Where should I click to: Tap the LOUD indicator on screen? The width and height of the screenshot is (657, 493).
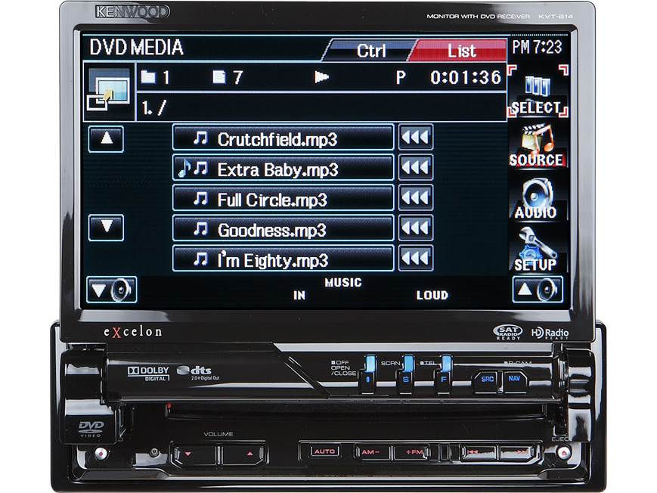(432, 295)
